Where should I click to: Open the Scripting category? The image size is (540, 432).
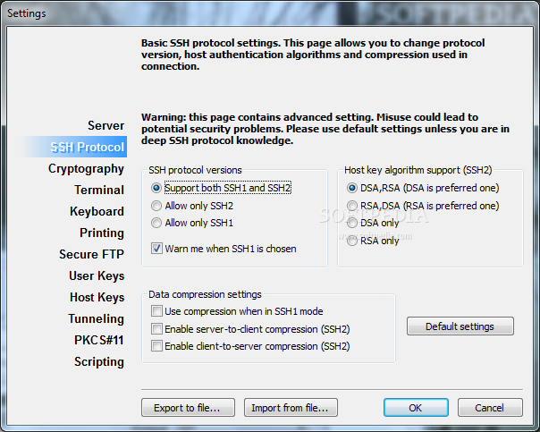98,361
